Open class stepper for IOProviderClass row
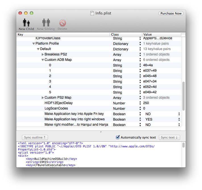 pos(140,38)
